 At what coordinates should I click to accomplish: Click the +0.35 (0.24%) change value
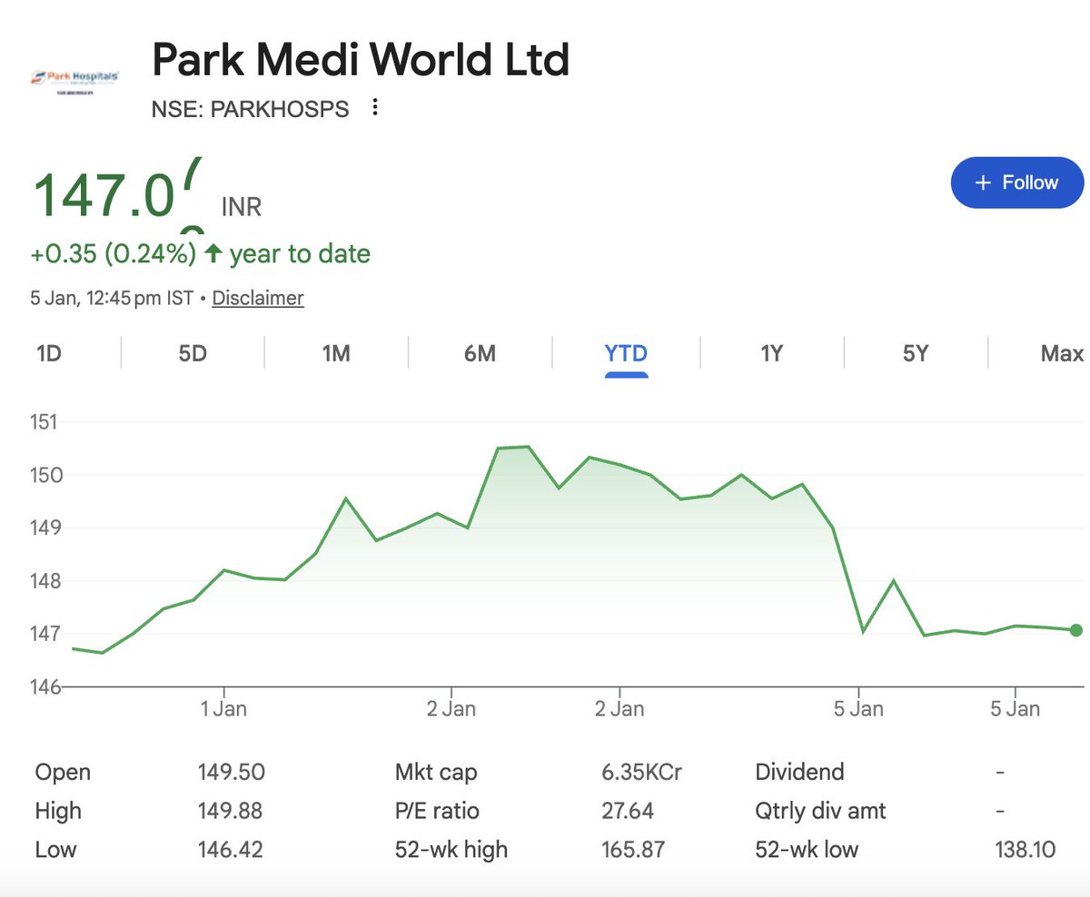coord(114,253)
